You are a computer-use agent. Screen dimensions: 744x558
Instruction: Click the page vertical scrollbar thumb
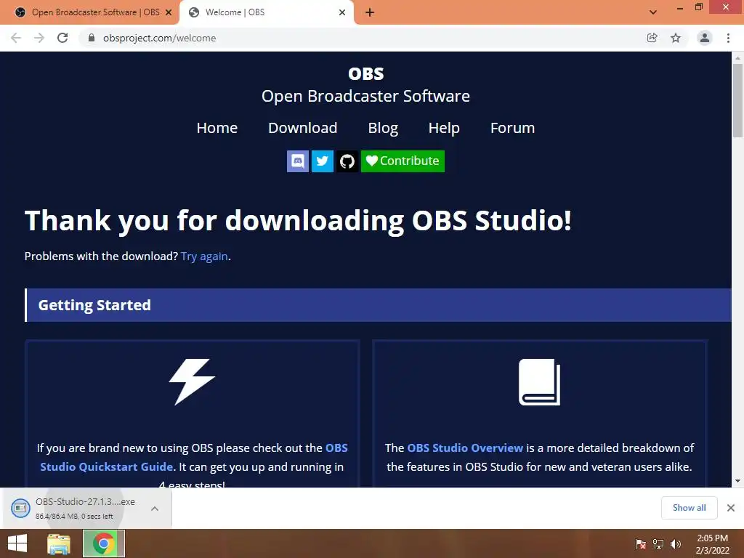pos(737,100)
